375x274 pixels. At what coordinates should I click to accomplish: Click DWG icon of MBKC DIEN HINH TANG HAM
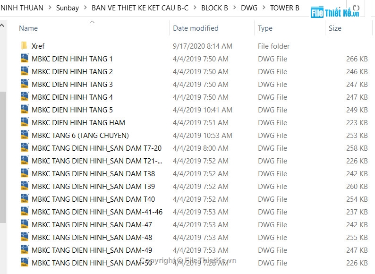click(x=25, y=122)
